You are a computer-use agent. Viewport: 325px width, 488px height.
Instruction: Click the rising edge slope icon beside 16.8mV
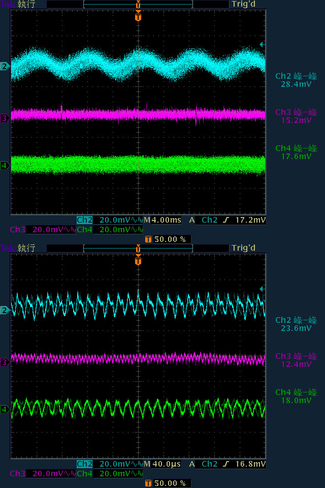(x=226, y=464)
